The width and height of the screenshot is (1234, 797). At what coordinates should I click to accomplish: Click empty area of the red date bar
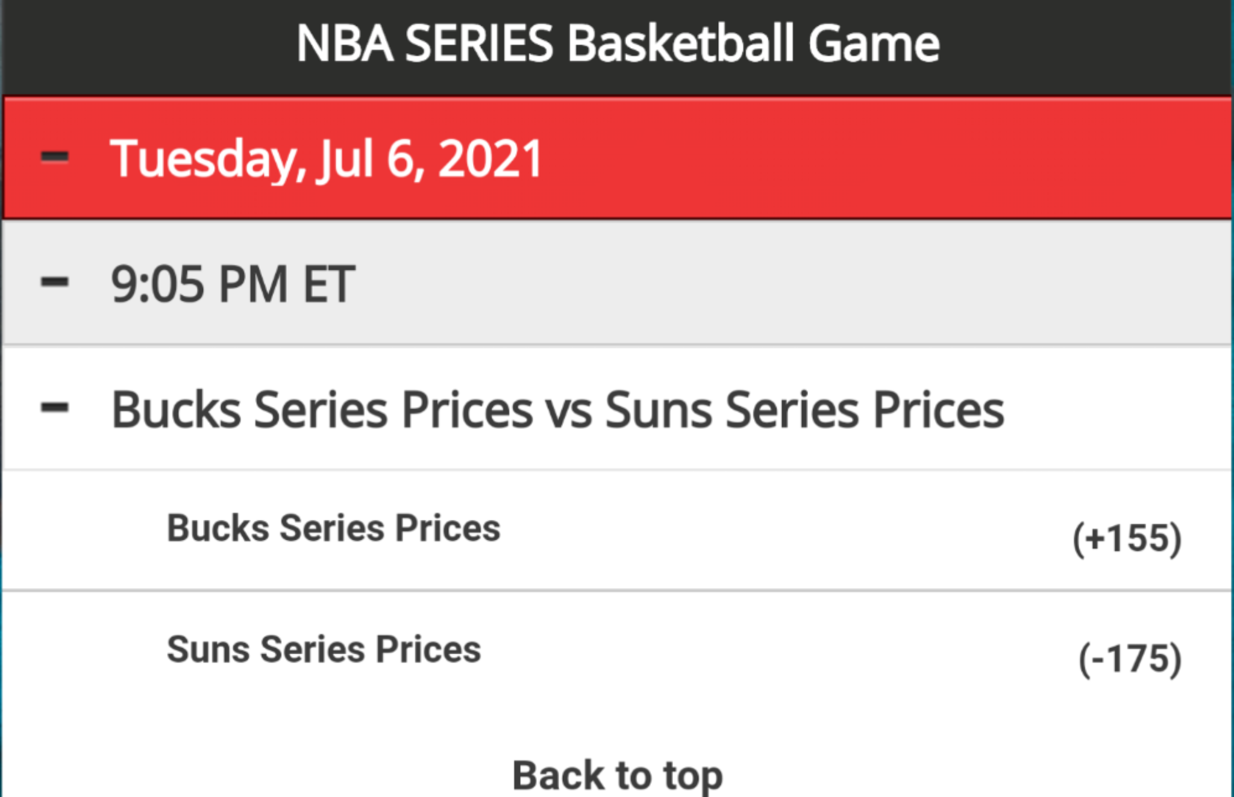coord(874,158)
